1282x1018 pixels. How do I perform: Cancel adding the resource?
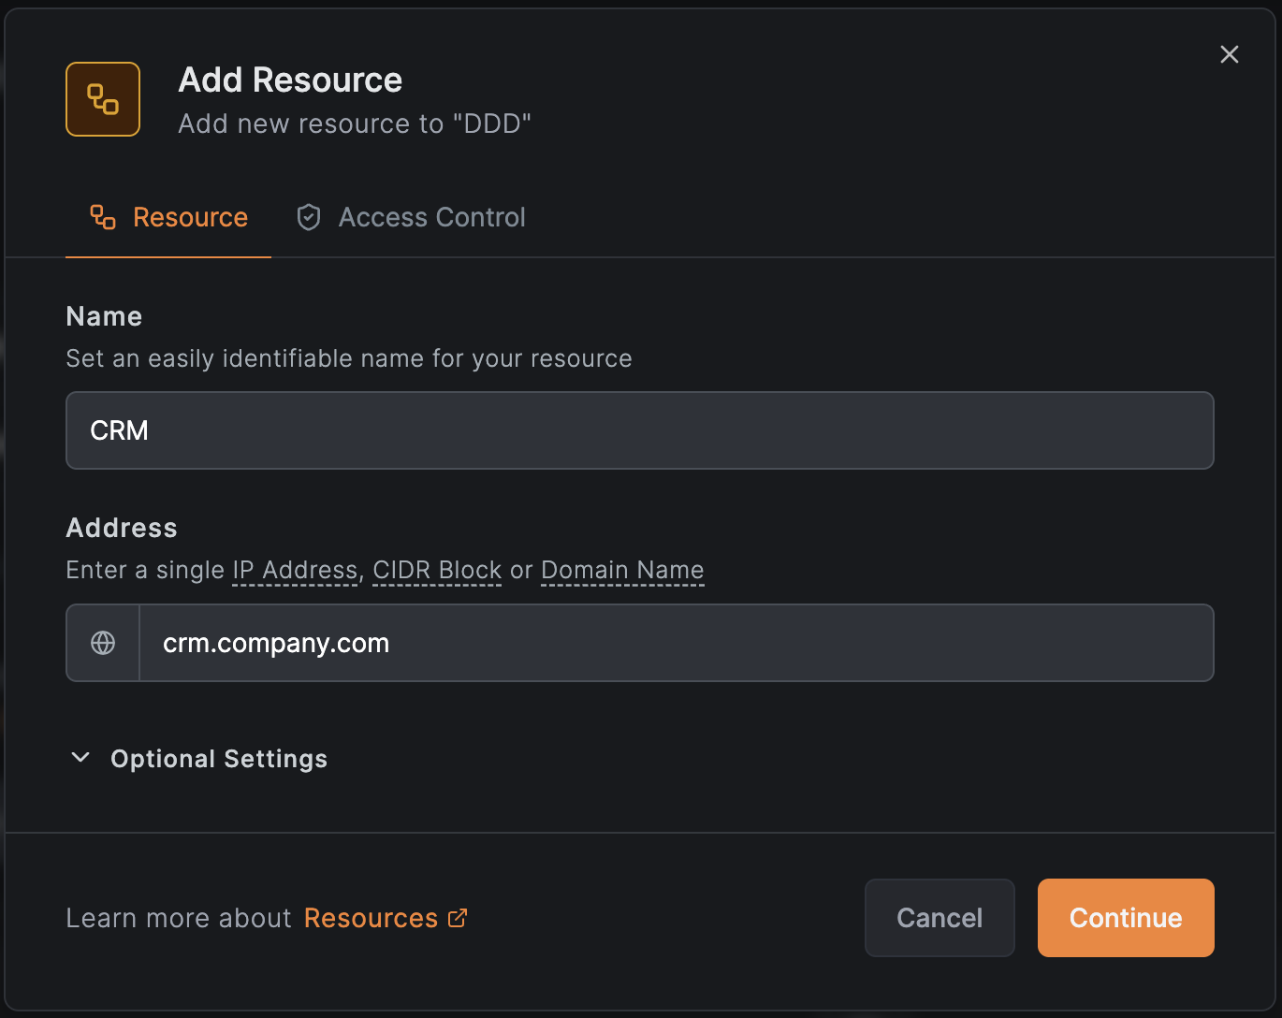coord(940,918)
